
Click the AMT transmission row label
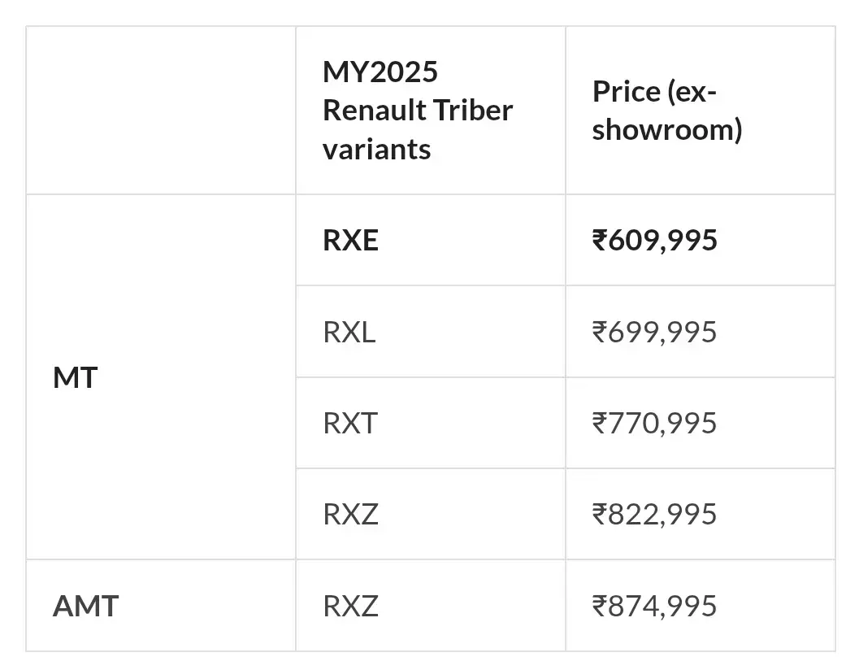click(x=85, y=606)
